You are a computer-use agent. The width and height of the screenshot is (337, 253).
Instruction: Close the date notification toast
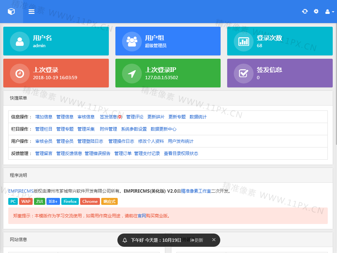coord(214,240)
